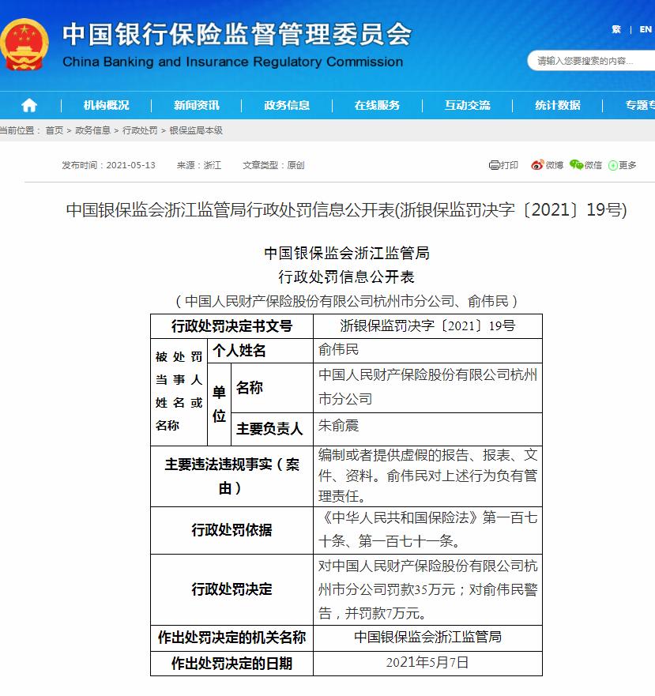This screenshot has width=655, height=696.
Task: Click the 主要负责人 label cell
Action: [273, 429]
